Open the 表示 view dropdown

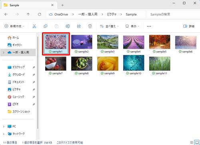click(x=132, y=26)
